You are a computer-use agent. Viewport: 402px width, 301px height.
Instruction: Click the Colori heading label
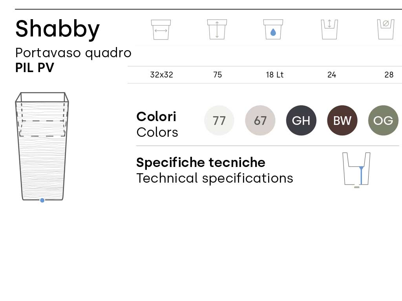(156, 116)
